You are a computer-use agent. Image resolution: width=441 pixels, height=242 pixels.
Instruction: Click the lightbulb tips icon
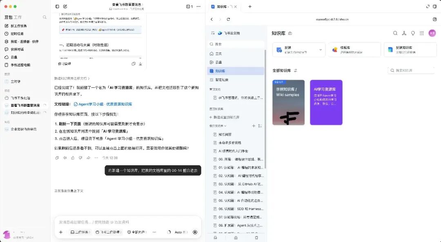coord(413,33)
